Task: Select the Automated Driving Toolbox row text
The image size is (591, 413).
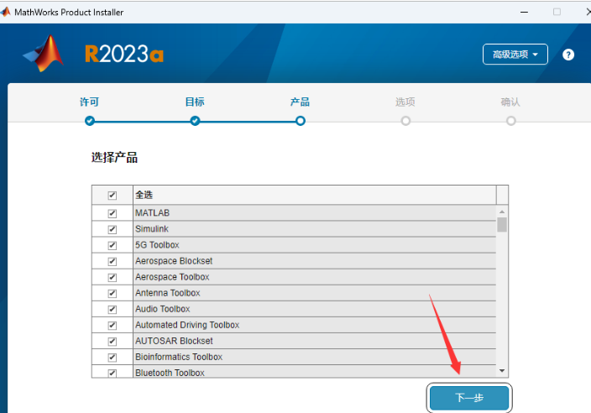Action: 187,325
